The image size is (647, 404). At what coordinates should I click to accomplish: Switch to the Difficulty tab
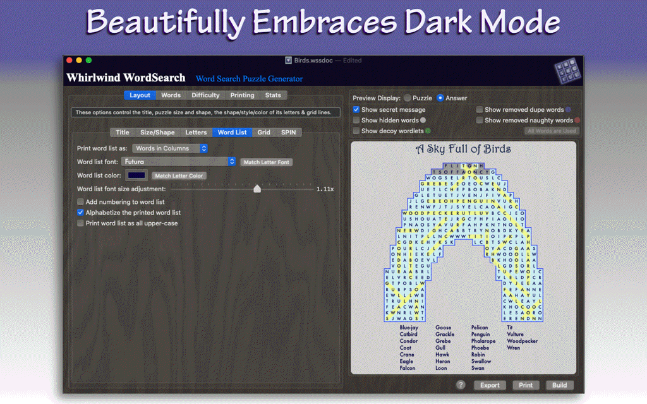pos(205,95)
